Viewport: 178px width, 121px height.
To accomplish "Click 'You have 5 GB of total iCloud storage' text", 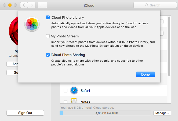I will (87, 108).
